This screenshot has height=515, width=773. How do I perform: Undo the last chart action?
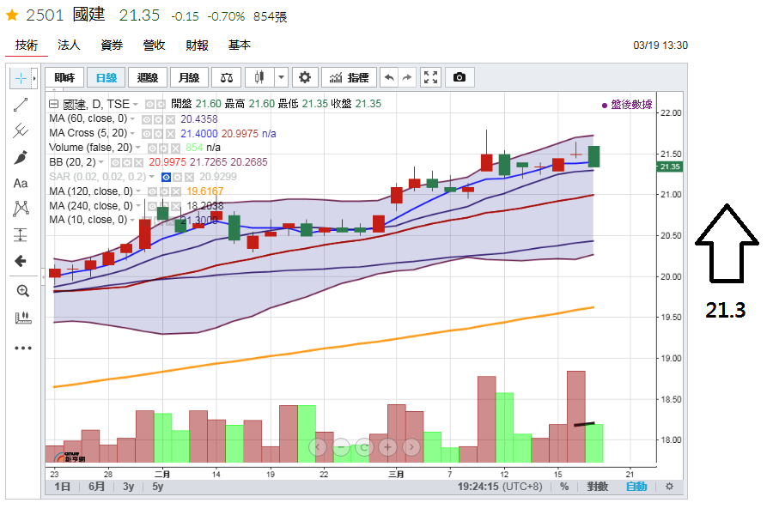(389, 77)
